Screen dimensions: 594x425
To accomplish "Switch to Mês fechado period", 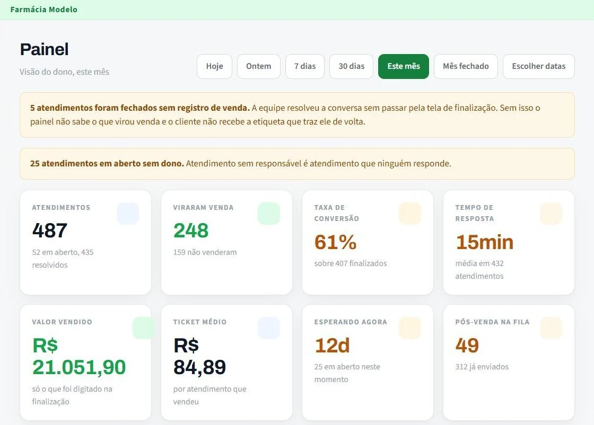I will point(466,66).
